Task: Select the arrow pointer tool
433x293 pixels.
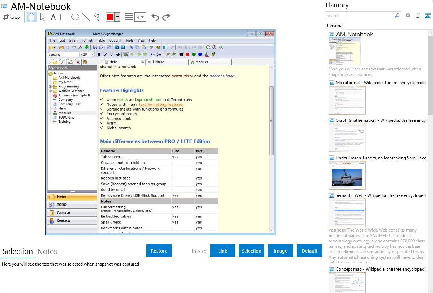Action: point(43,17)
